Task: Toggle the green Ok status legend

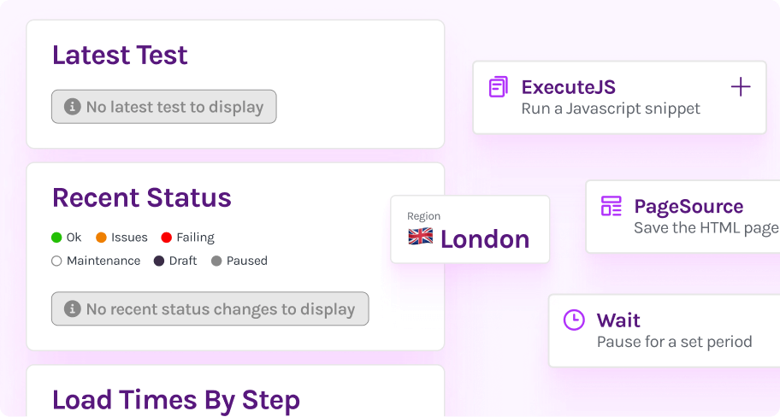Action: [x=57, y=238]
